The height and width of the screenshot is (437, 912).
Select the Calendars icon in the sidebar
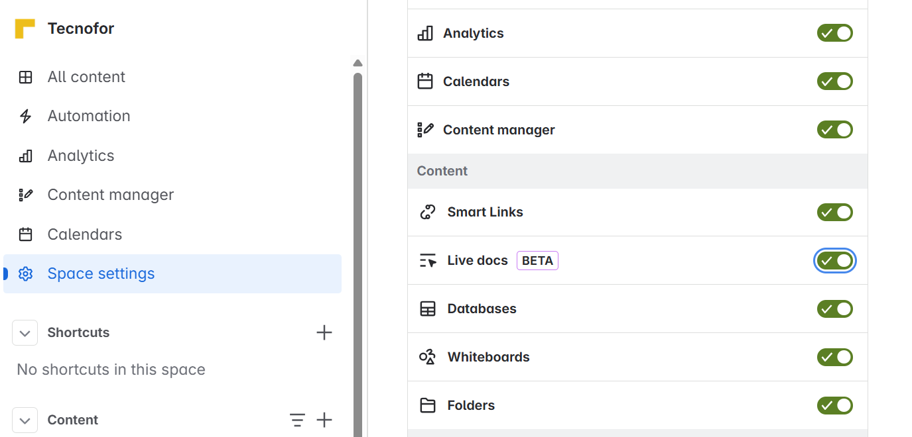(x=26, y=234)
